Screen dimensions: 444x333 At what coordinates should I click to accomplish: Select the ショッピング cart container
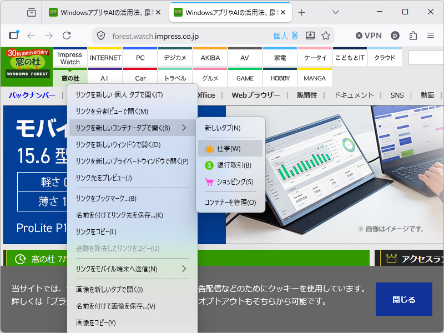point(230,182)
